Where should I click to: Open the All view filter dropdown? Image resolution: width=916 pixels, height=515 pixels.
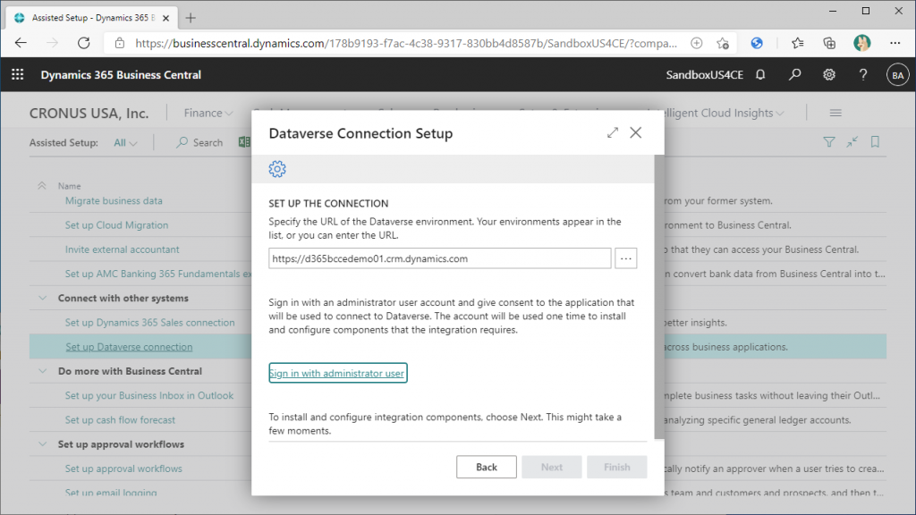(125, 142)
